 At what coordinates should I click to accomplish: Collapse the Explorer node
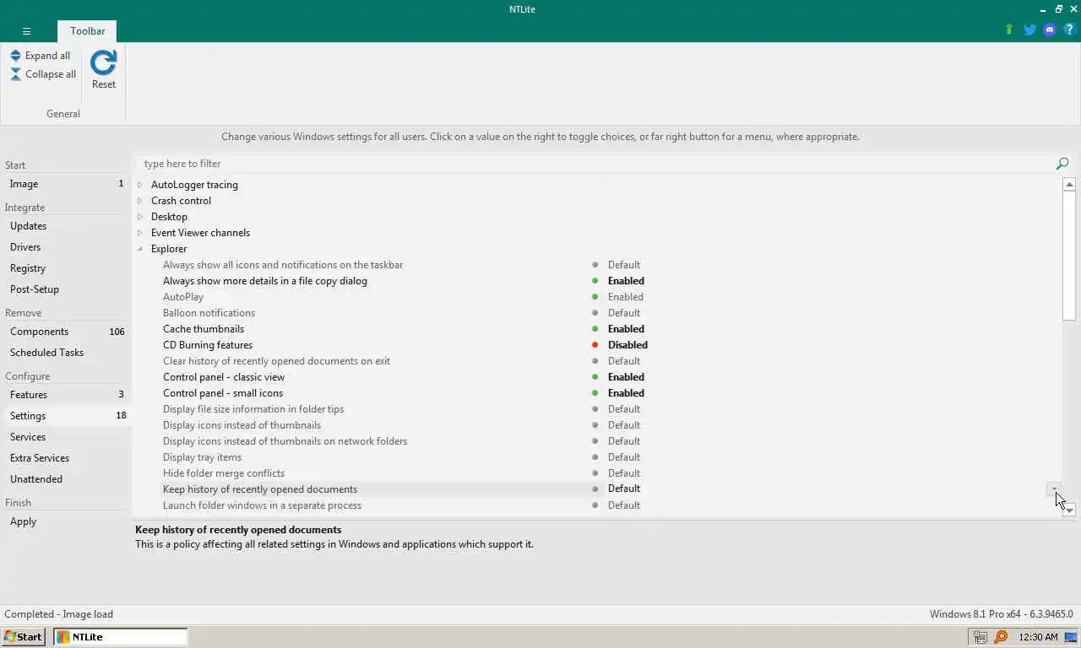pyautogui.click(x=140, y=249)
